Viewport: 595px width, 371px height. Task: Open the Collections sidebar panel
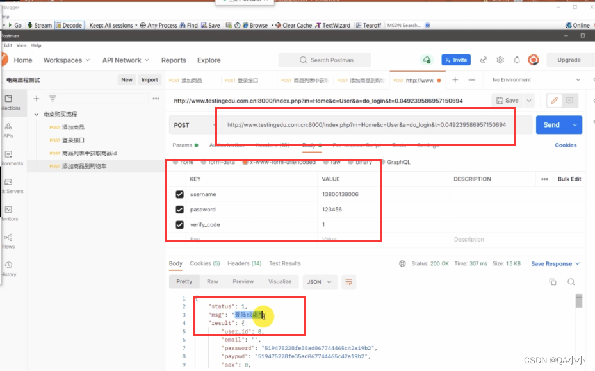point(9,103)
